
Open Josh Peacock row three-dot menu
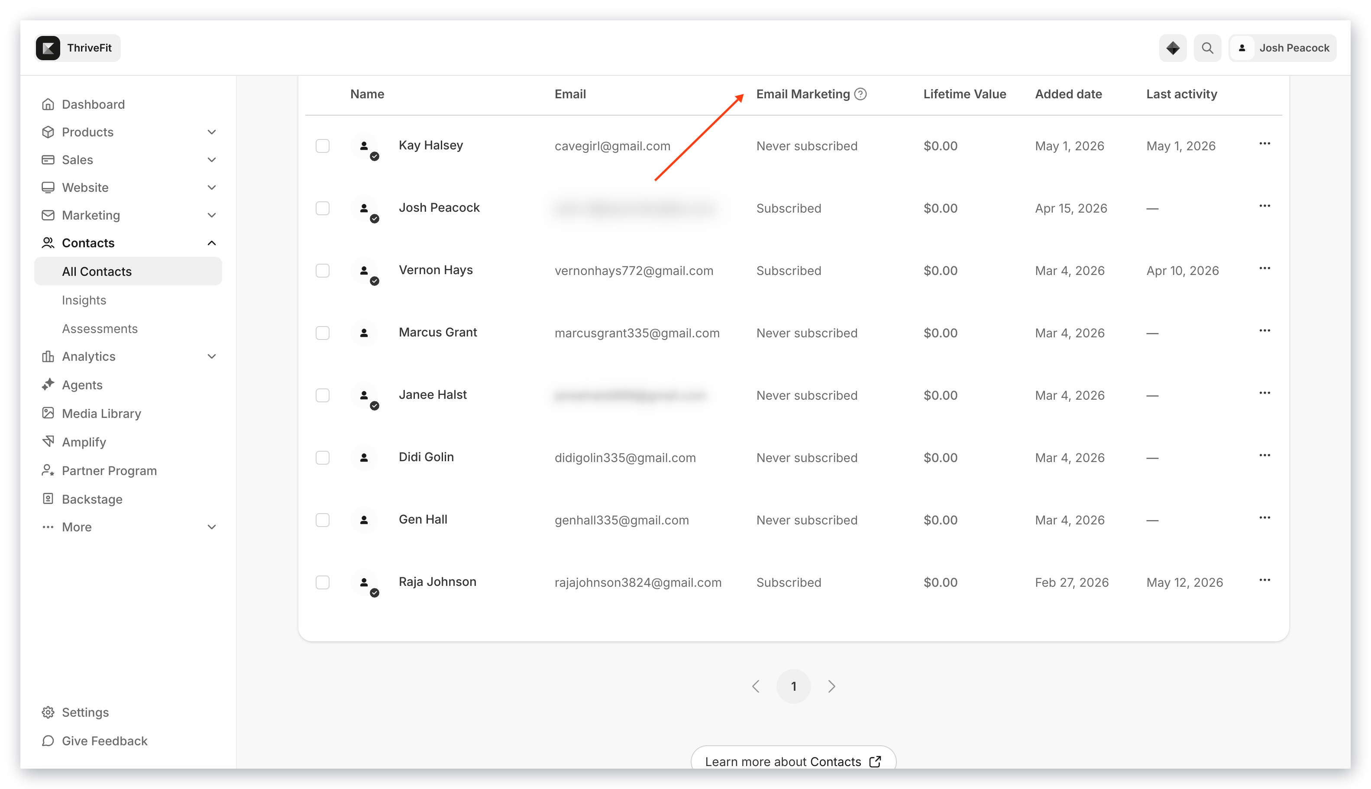pyautogui.click(x=1264, y=206)
